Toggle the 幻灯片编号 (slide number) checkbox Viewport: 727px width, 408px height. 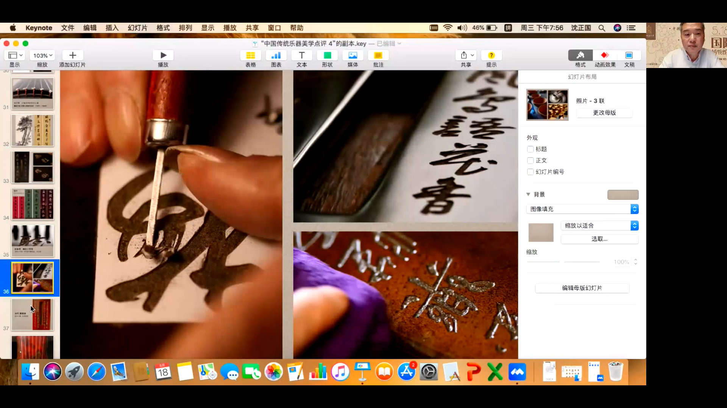pyautogui.click(x=530, y=172)
